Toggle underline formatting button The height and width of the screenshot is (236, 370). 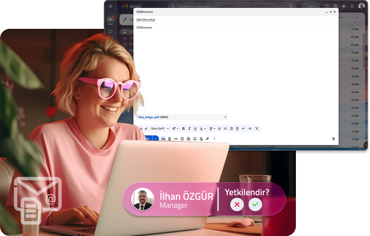(195, 129)
